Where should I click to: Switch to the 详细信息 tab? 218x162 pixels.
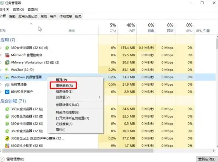(x=66, y=16)
